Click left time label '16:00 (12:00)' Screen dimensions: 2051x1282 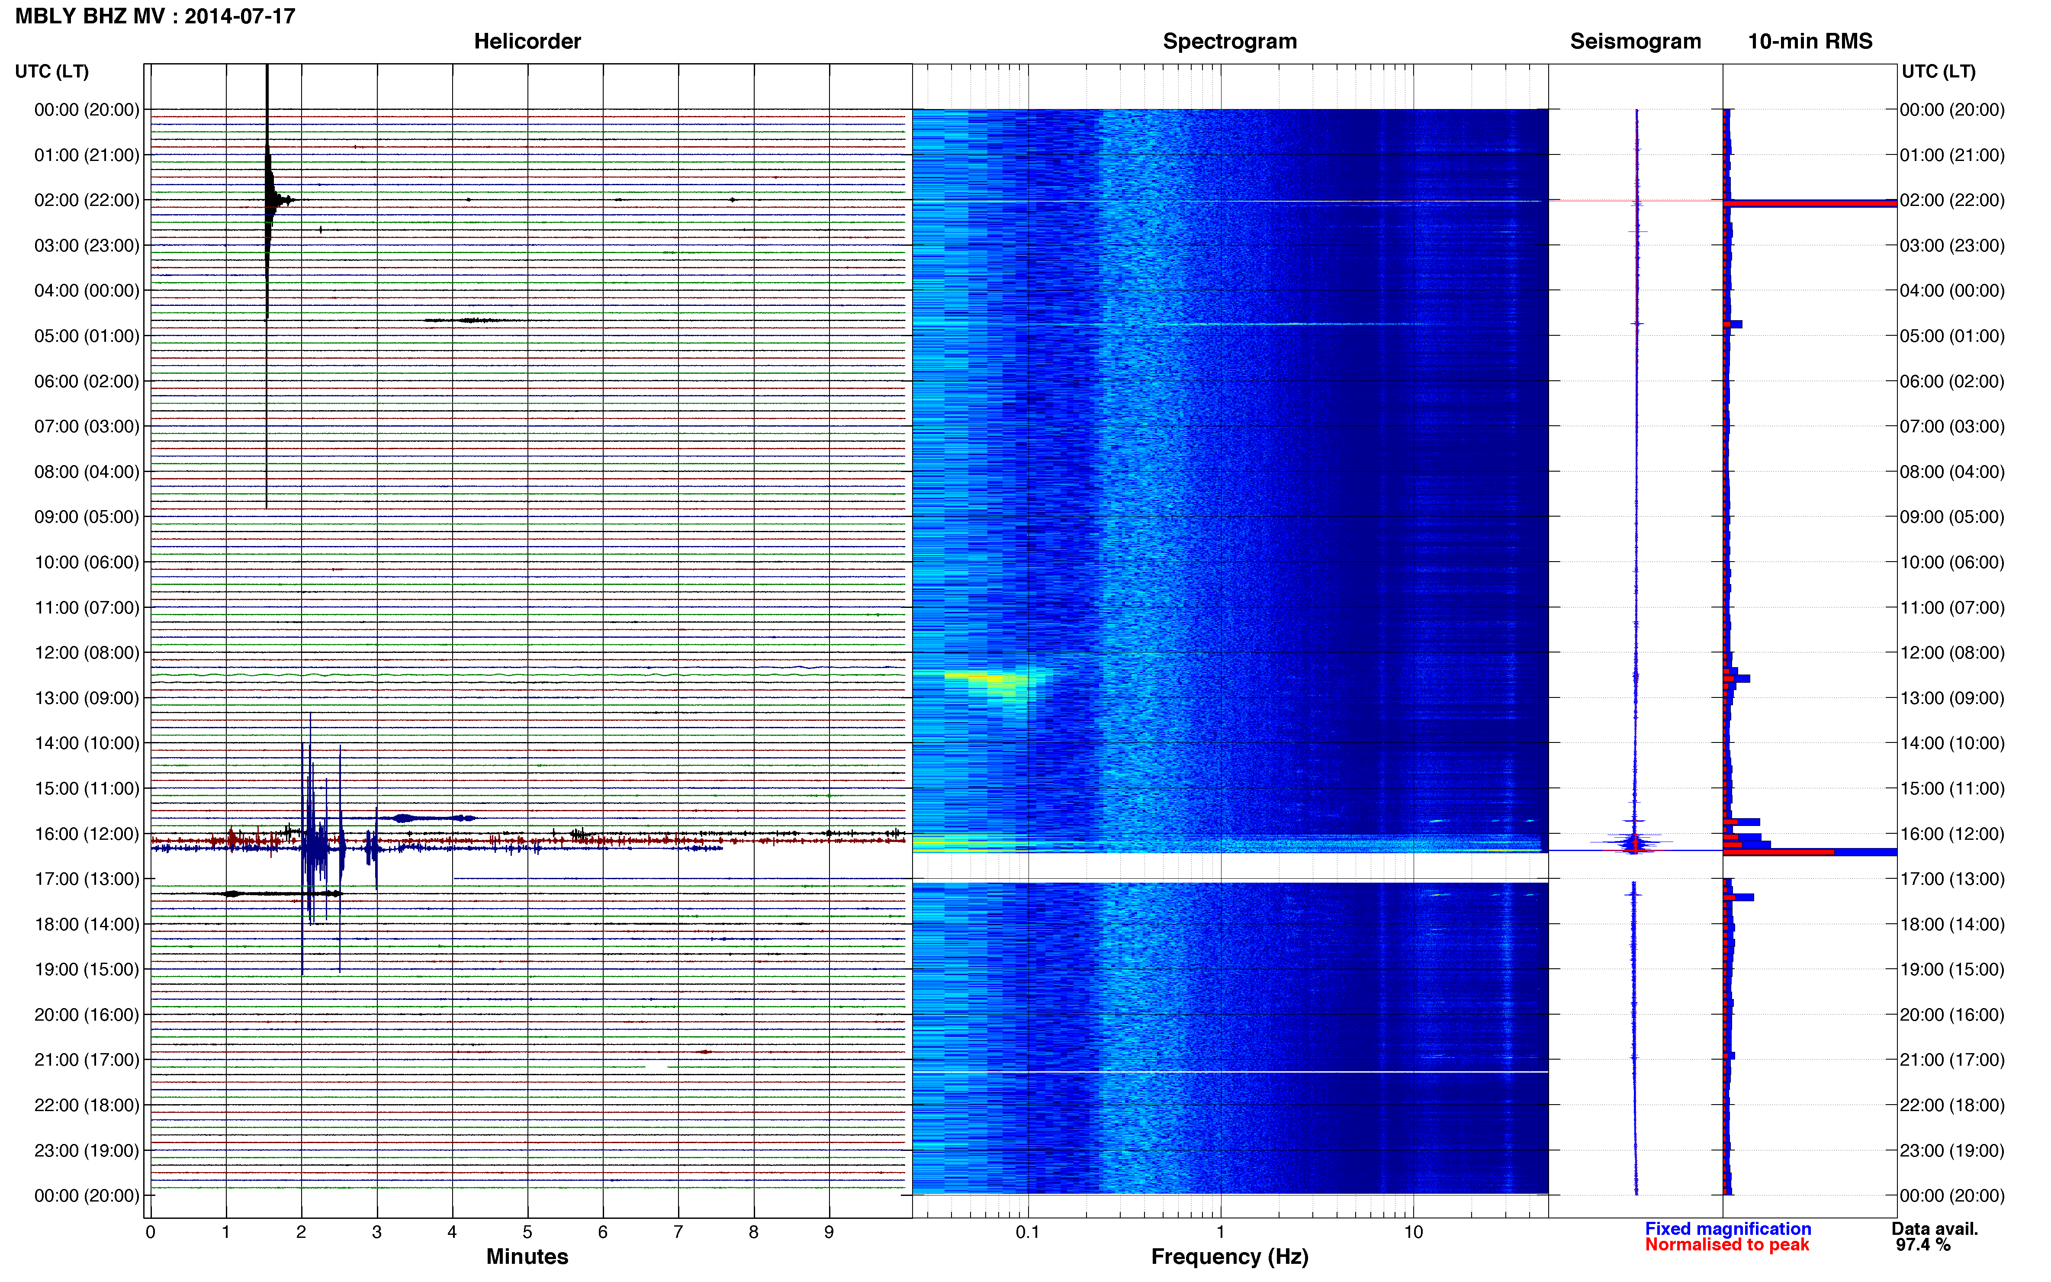point(87,833)
